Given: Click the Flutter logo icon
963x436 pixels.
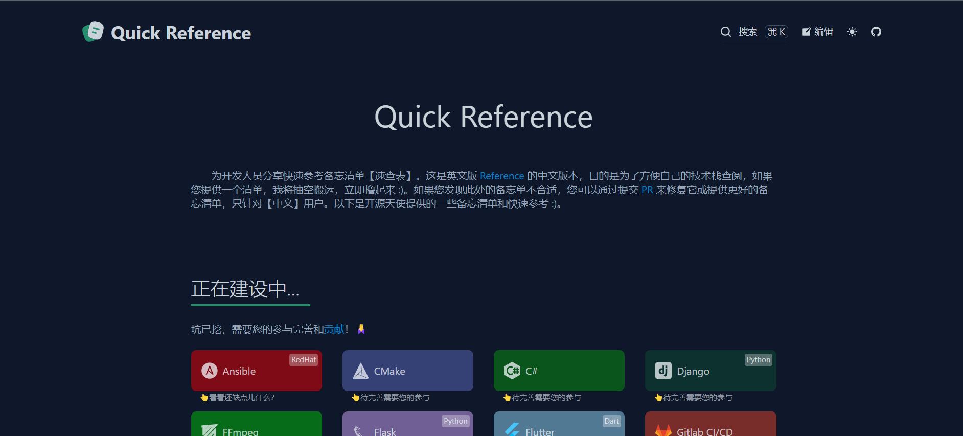Looking at the screenshot, I should (x=512, y=430).
